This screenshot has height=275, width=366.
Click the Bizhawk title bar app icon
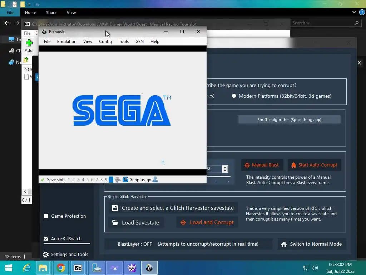pos(44,32)
